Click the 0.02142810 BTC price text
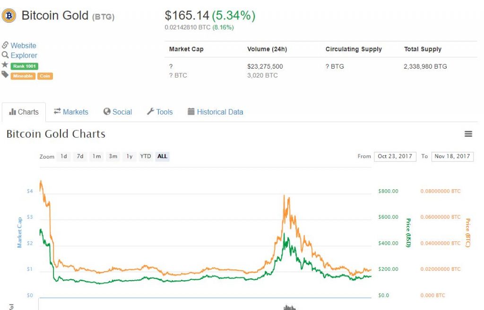Screen dimensions: 484x310 187,27
